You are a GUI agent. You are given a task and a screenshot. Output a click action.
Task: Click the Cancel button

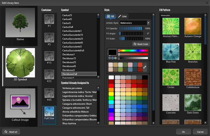point(200,132)
